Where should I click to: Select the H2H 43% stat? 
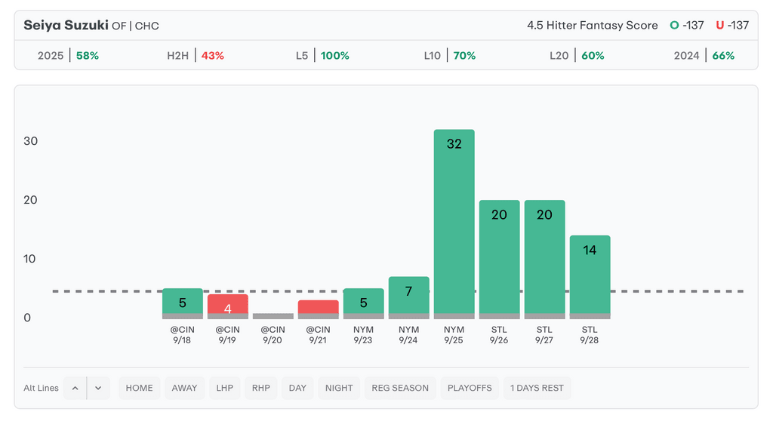[196, 55]
